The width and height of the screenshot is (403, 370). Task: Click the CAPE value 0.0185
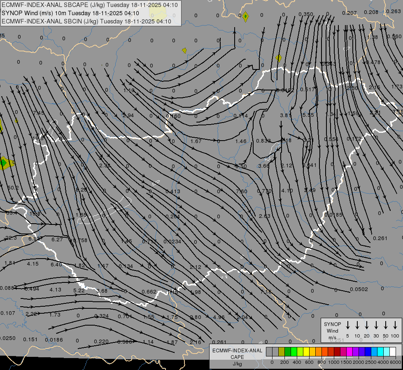point(333,215)
